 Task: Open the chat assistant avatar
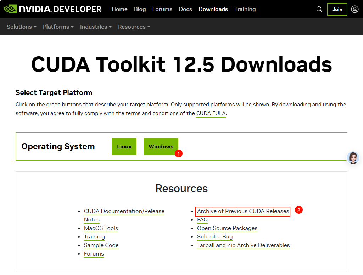pyautogui.click(x=353, y=158)
